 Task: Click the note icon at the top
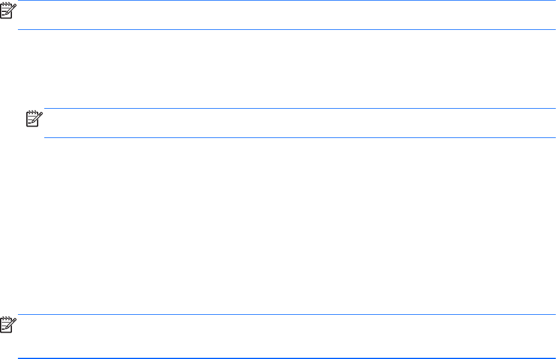coord(8,11)
